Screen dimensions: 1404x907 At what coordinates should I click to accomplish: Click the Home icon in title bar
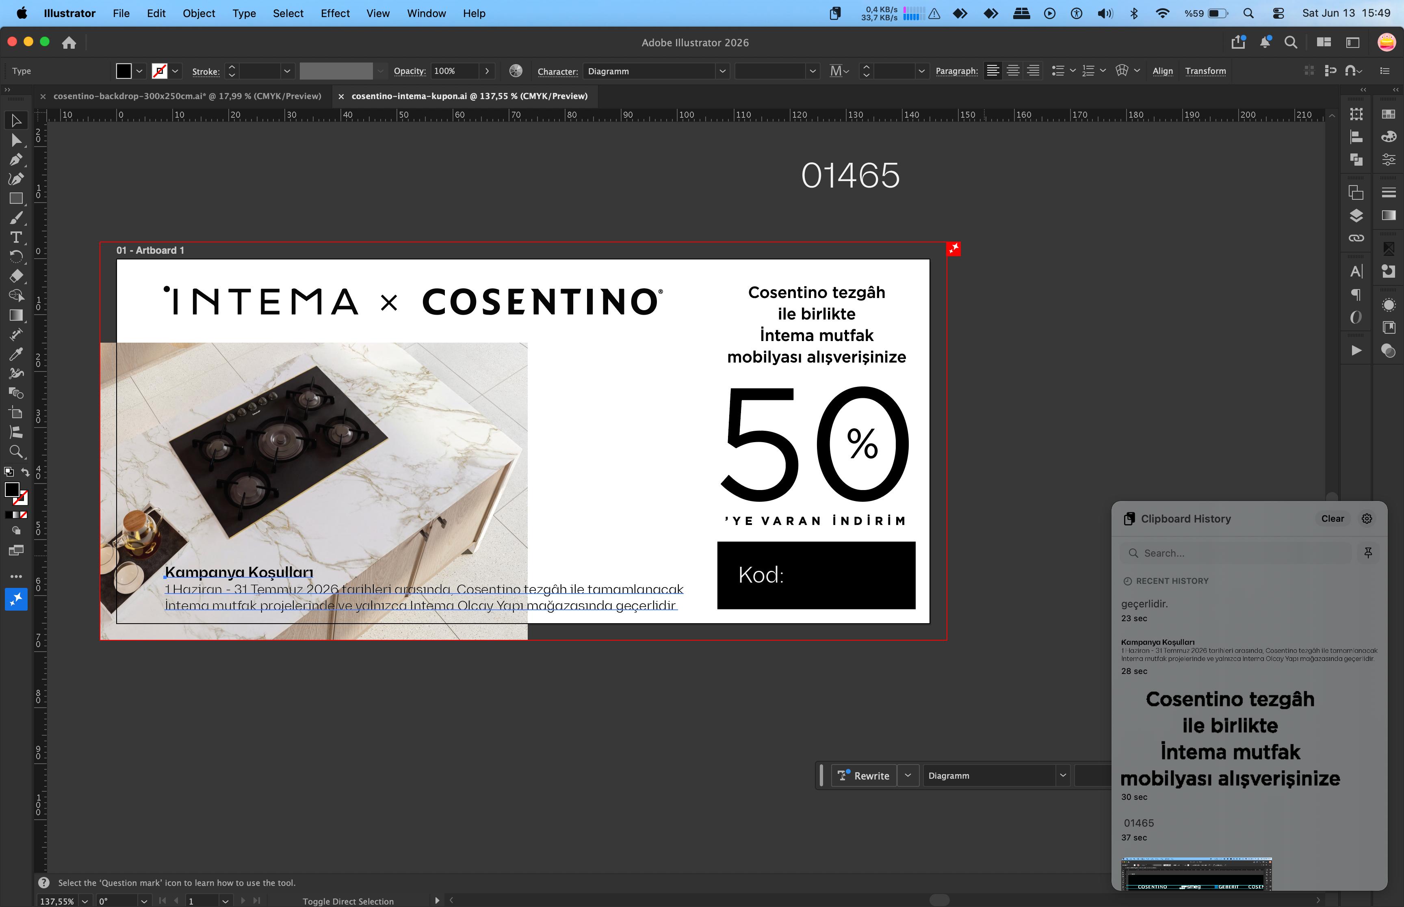pyautogui.click(x=69, y=42)
